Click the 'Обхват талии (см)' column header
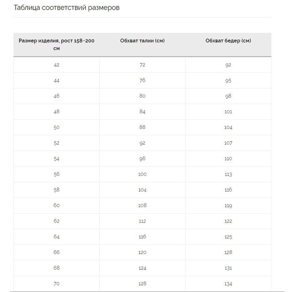The height and width of the screenshot is (292, 292). point(142,40)
